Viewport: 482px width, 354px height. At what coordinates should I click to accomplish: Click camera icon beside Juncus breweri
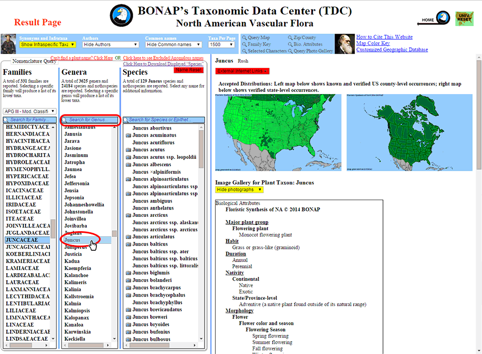[128, 317]
